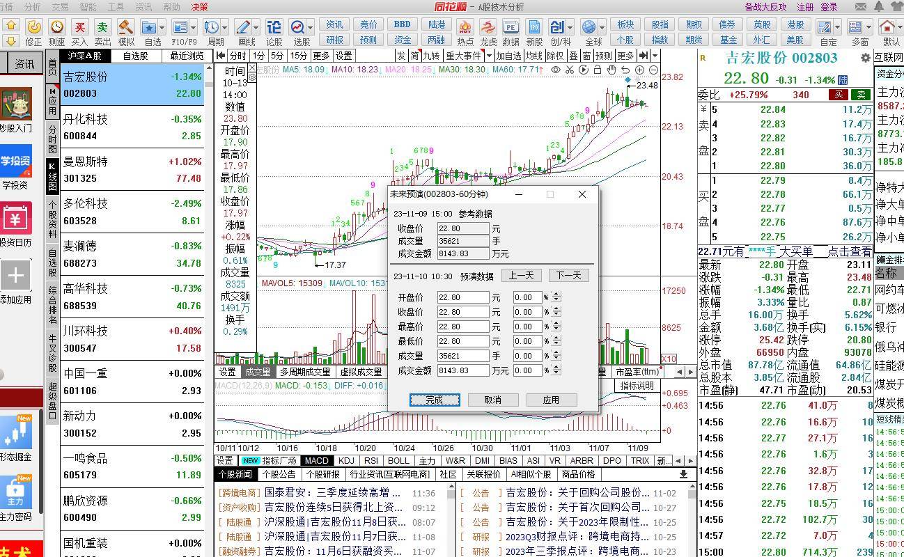Image resolution: width=904 pixels, height=557 pixels.
Task: Expand the 创/科 dropdown arrow
Action: click(x=570, y=28)
